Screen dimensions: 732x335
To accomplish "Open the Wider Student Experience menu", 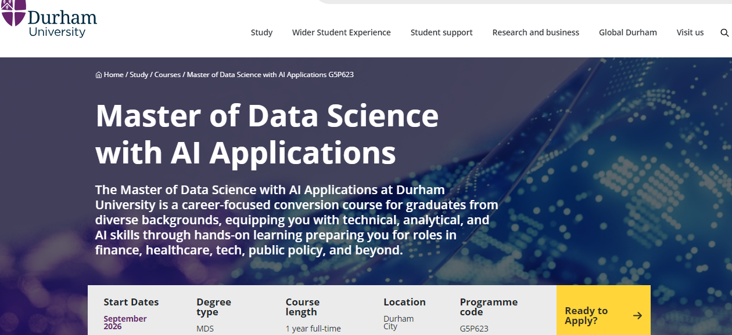I will coord(341,32).
